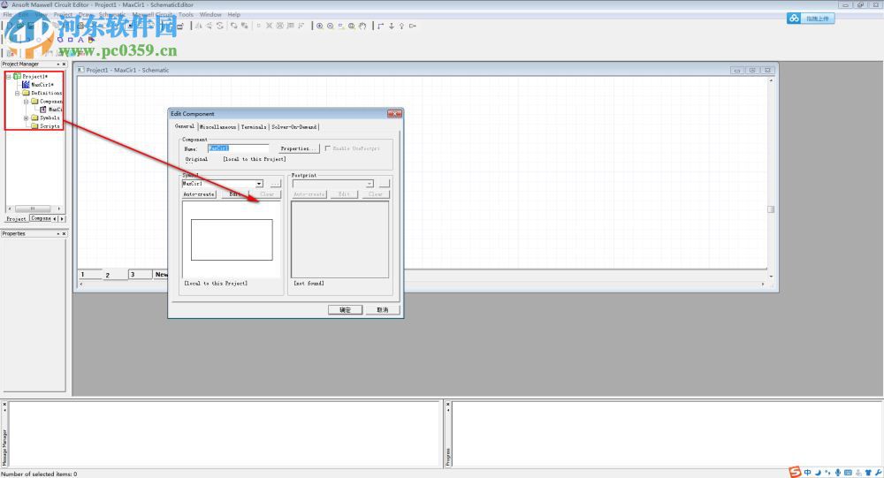Close the Properties panel
Image resolution: width=884 pixels, height=478 pixels.
pyautogui.click(x=64, y=233)
